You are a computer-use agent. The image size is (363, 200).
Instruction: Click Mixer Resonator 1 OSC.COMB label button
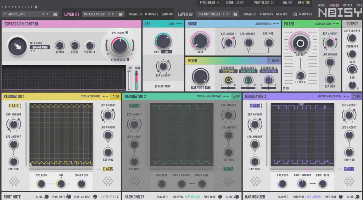[228, 72]
